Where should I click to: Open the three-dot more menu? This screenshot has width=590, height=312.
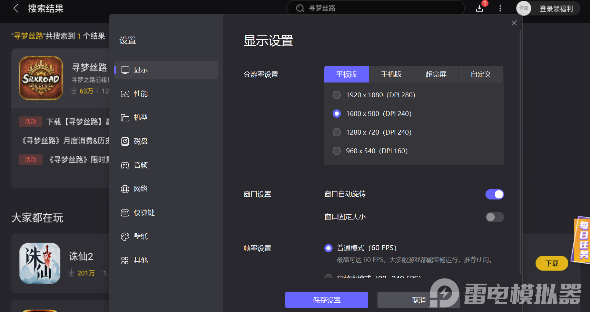[500, 8]
